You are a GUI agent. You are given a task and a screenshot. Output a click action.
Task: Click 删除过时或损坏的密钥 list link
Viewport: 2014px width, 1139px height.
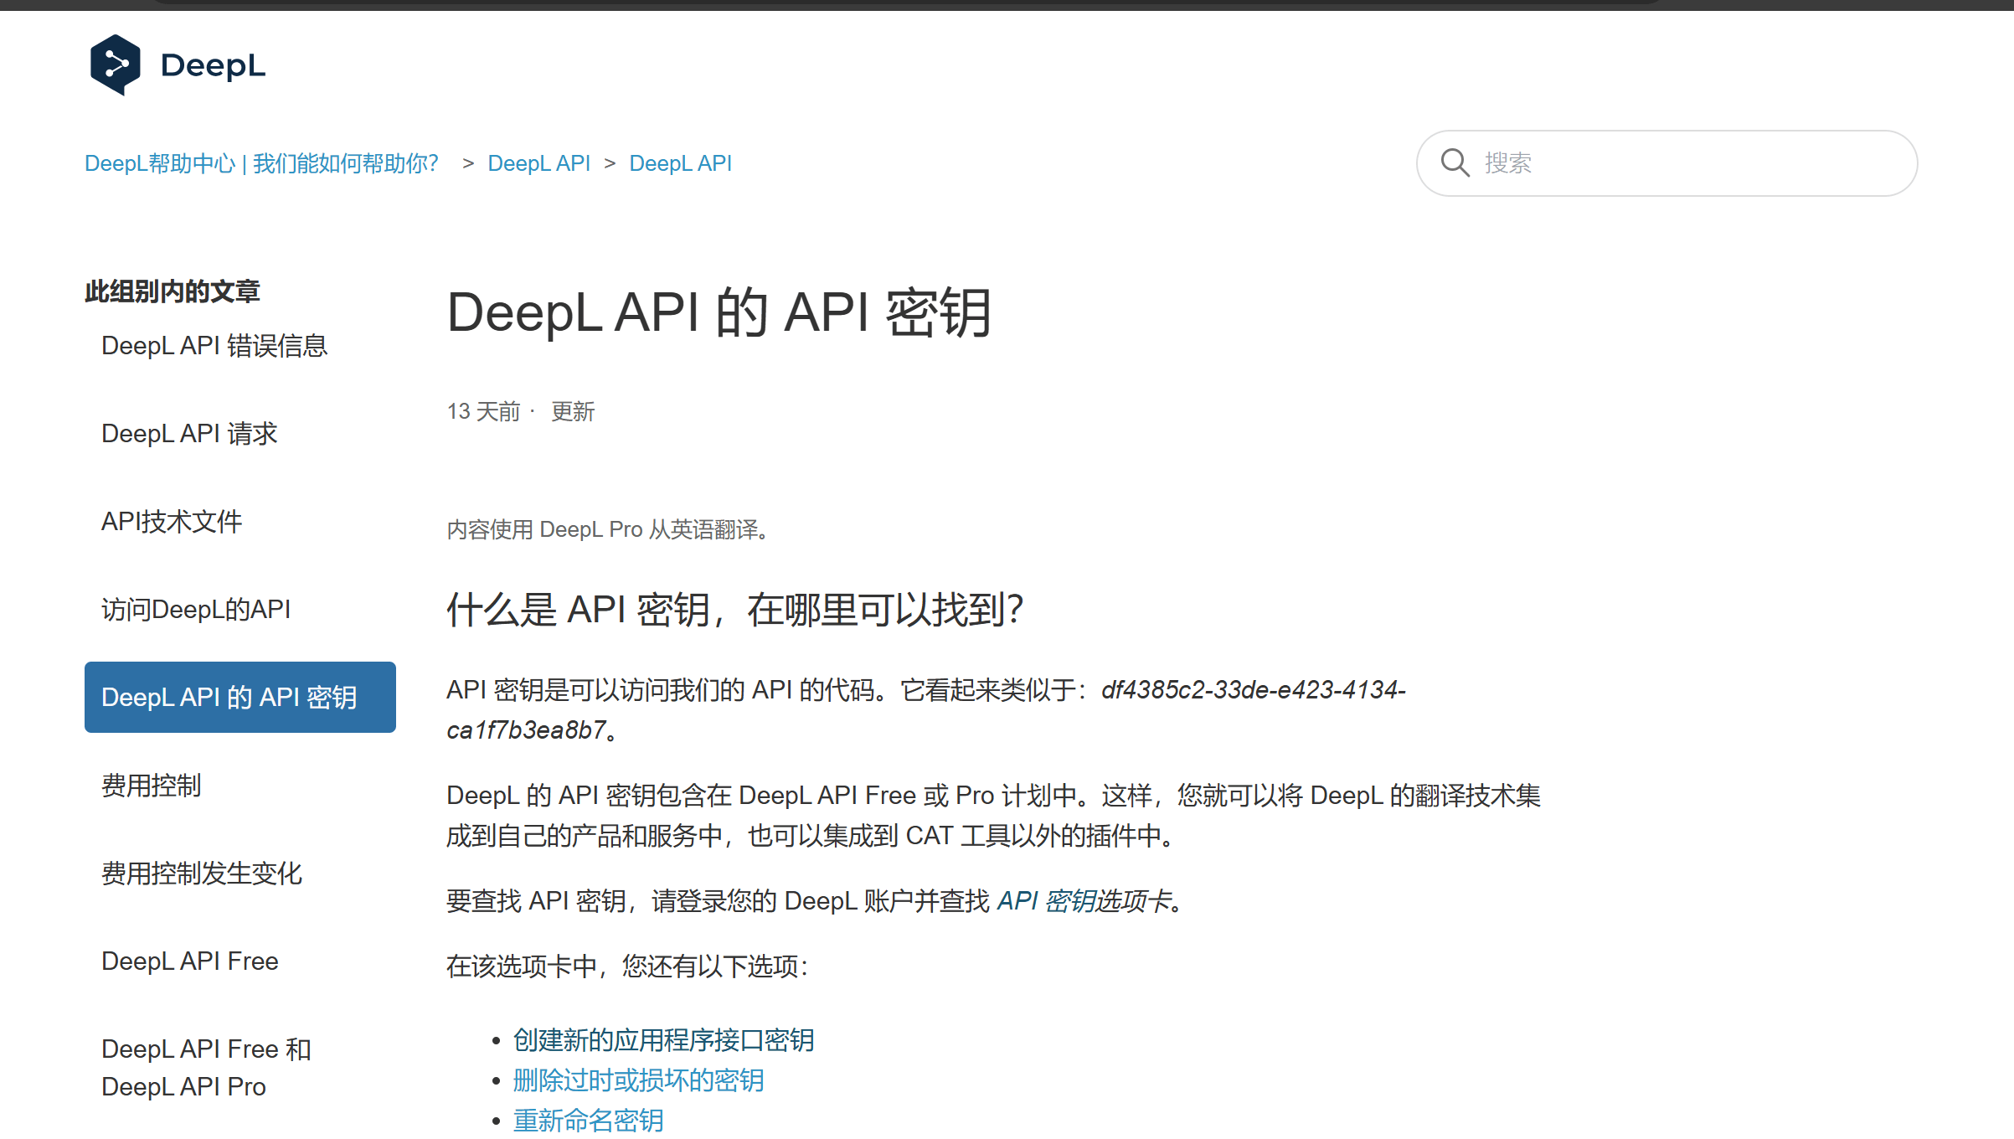[x=638, y=1080]
